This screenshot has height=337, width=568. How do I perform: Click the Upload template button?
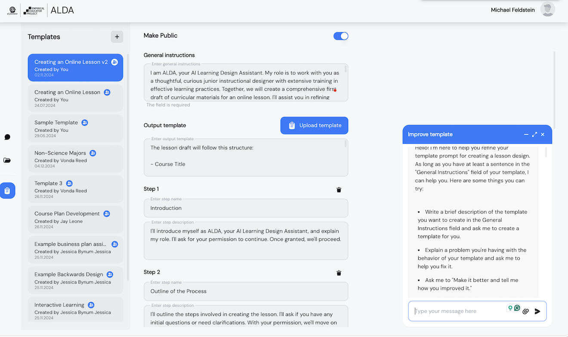click(314, 125)
